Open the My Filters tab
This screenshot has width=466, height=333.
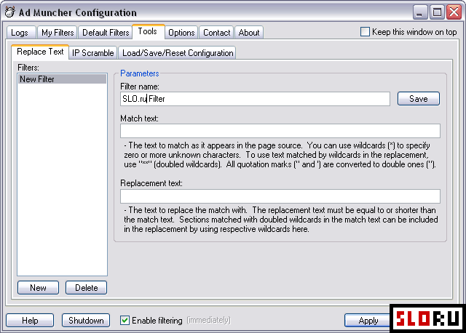point(57,32)
